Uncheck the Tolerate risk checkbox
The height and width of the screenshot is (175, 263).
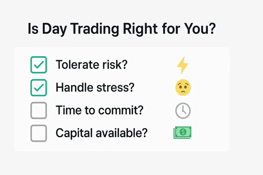[x=39, y=65]
